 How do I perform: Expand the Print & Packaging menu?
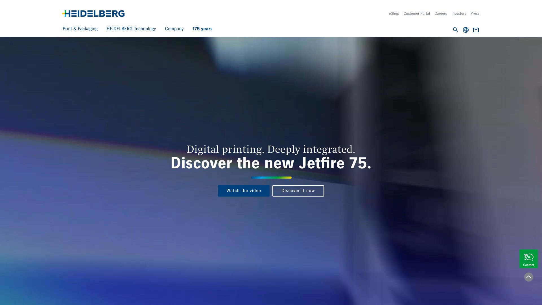pos(80,29)
